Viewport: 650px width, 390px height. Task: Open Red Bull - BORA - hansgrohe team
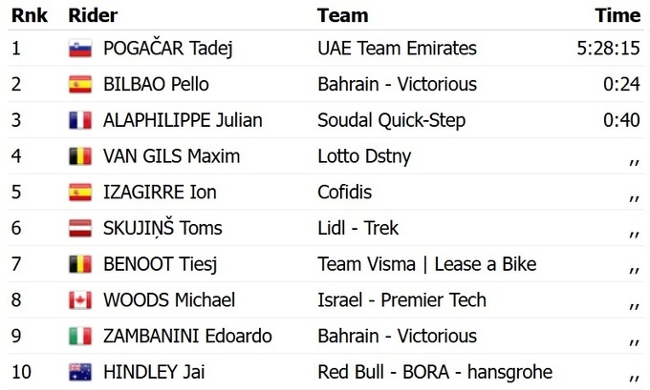(435, 372)
